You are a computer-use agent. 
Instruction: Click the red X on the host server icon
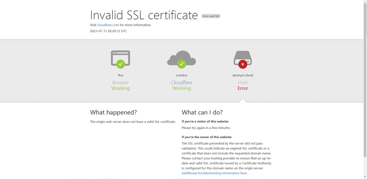pyautogui.click(x=243, y=64)
